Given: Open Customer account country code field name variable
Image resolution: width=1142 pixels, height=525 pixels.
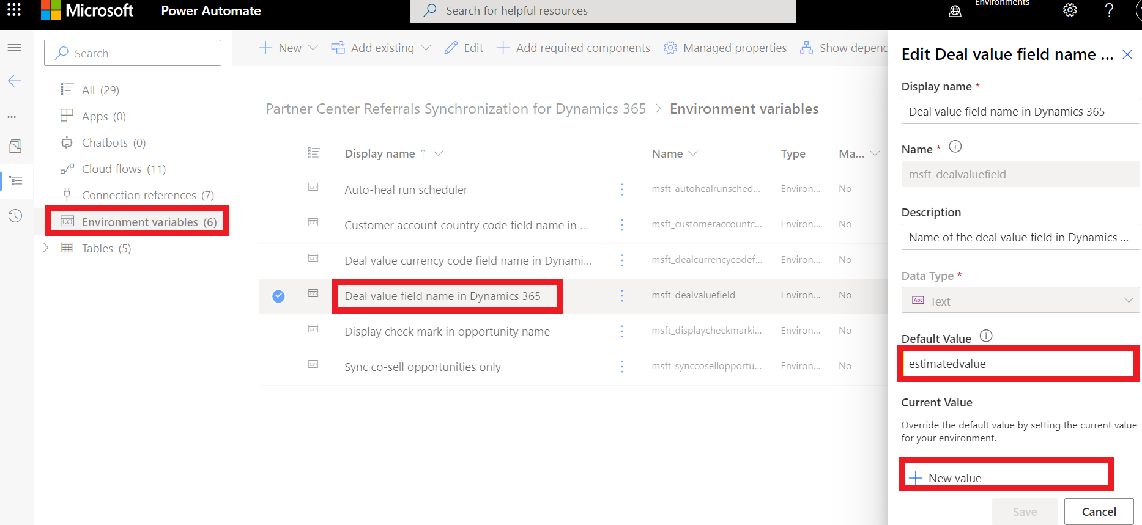Looking at the screenshot, I should [x=466, y=225].
